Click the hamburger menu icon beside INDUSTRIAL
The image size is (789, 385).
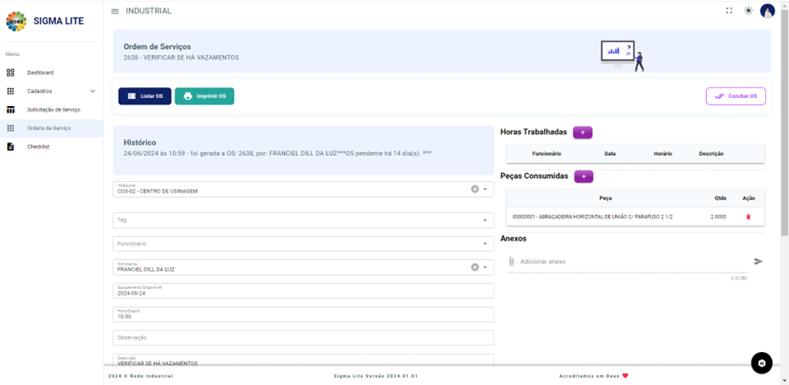coord(115,12)
